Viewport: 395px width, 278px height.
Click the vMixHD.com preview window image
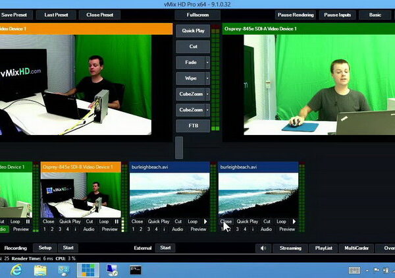click(76, 85)
